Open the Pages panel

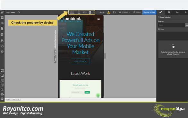2,29
